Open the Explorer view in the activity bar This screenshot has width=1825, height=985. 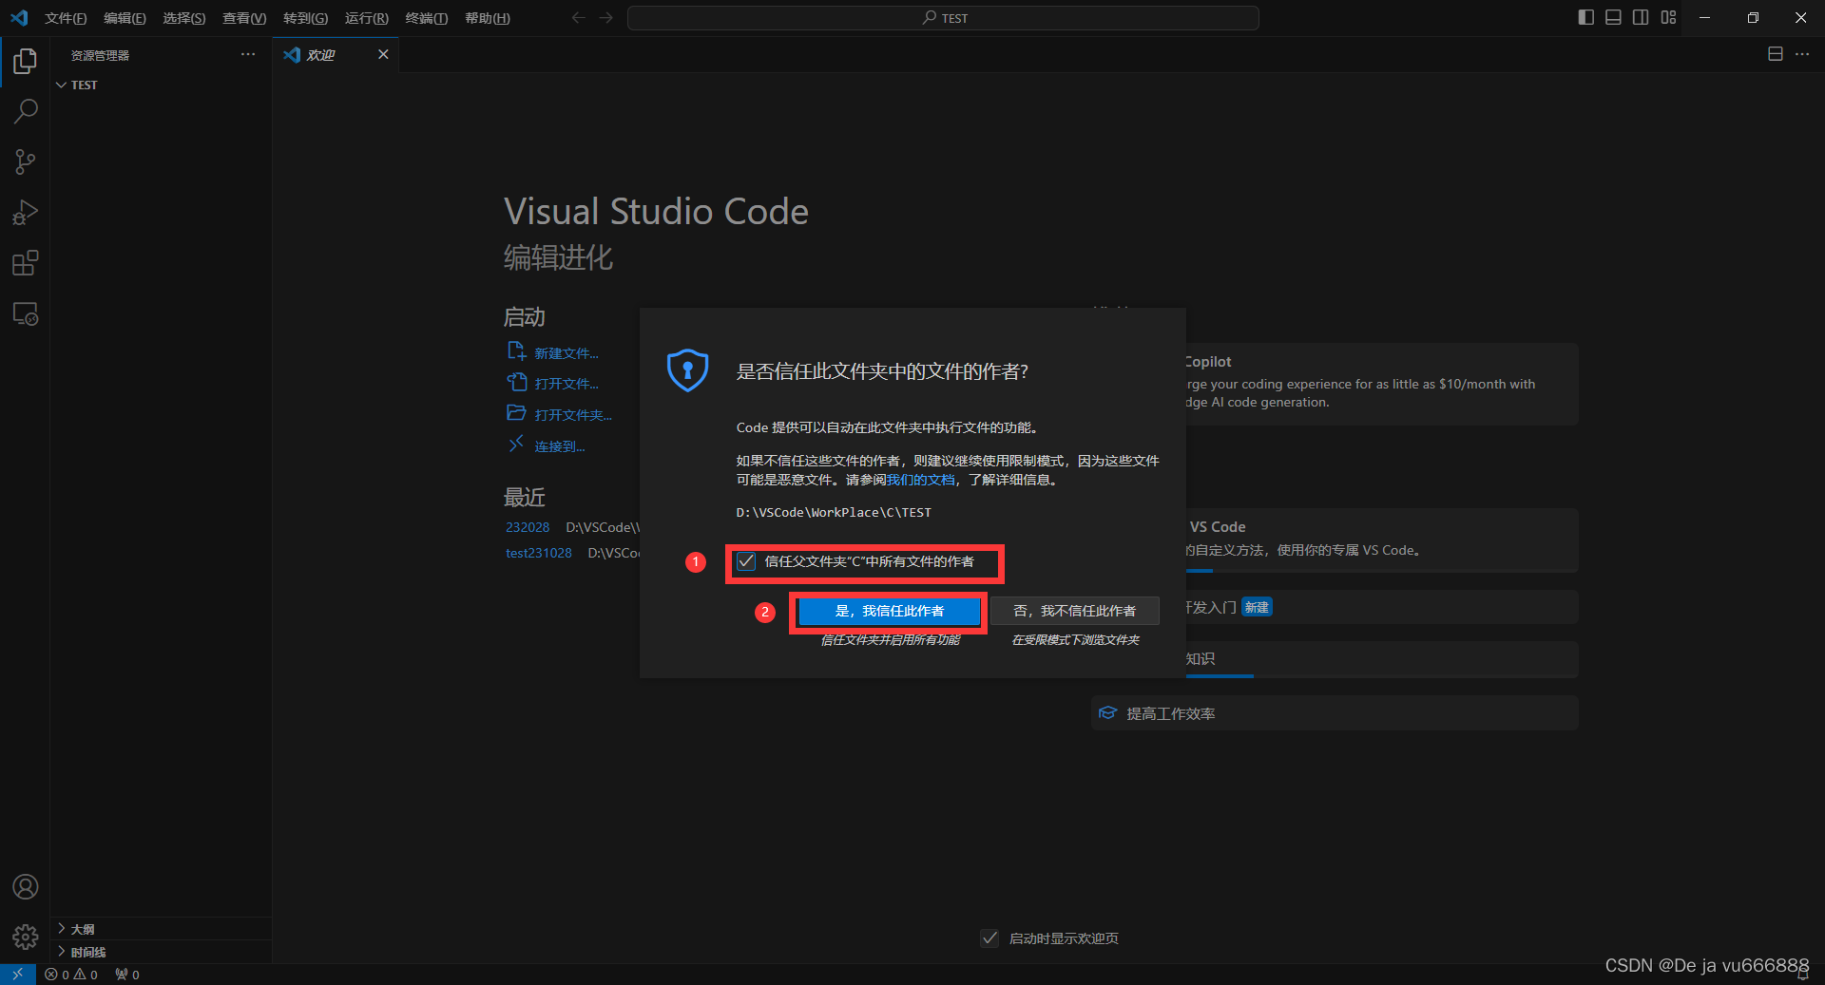click(25, 62)
